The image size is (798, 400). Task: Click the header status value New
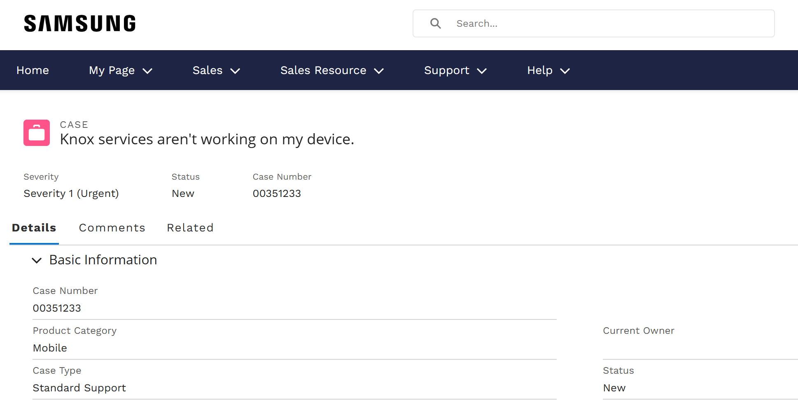point(183,193)
